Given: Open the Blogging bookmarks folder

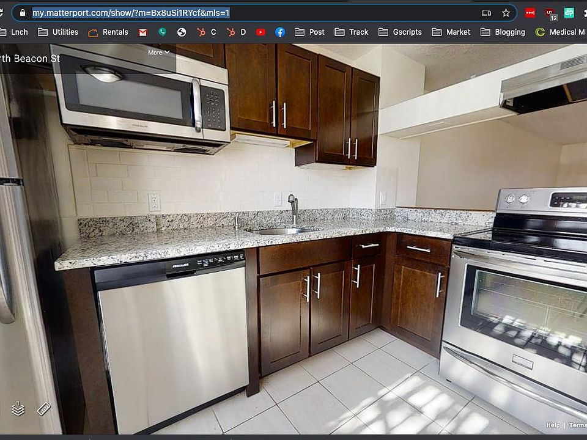Looking at the screenshot, I should (503, 32).
